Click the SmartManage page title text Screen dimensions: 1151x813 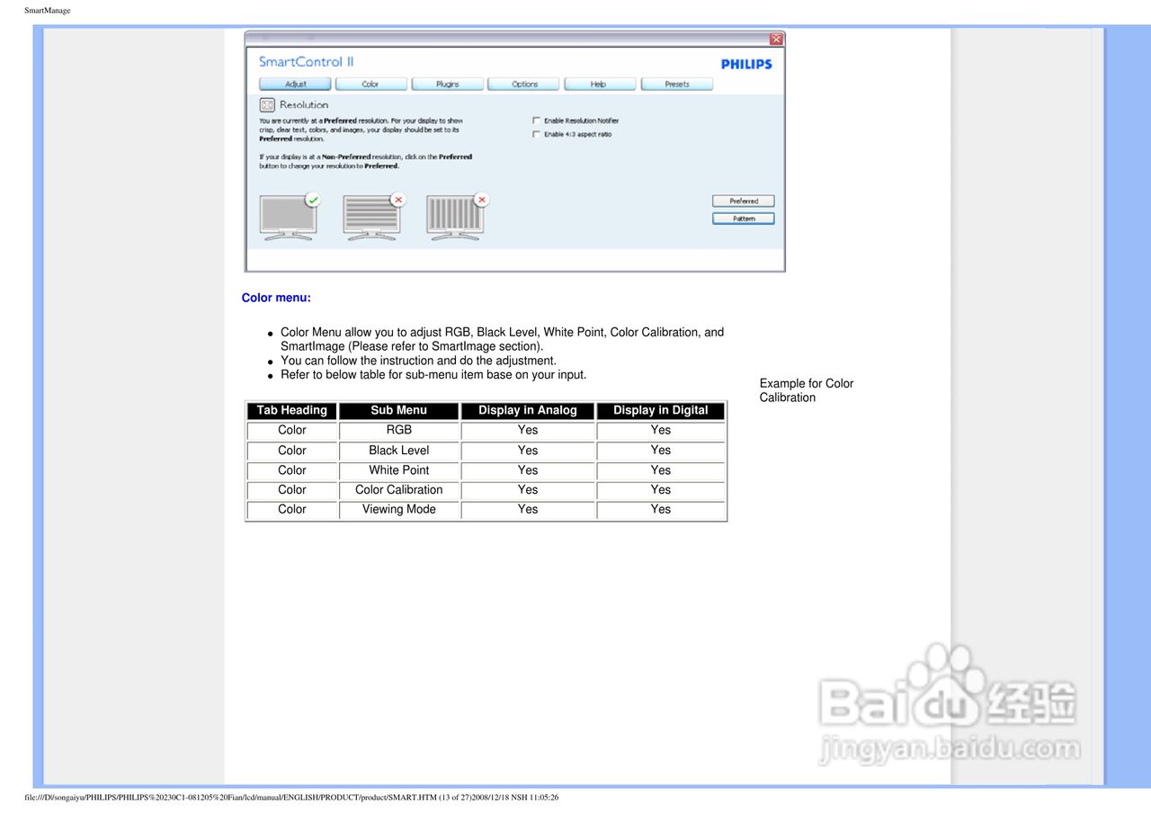tap(47, 11)
